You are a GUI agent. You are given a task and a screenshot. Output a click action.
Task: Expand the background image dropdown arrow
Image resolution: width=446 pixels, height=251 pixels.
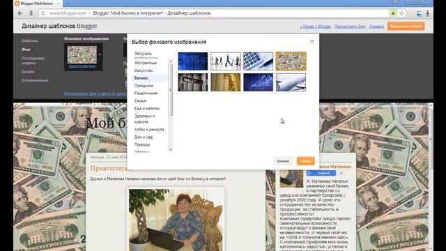[100, 54]
